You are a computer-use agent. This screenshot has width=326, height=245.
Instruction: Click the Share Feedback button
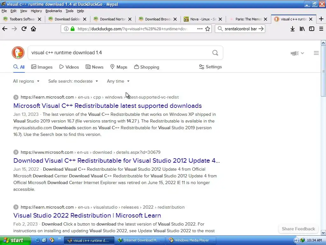click(298, 229)
